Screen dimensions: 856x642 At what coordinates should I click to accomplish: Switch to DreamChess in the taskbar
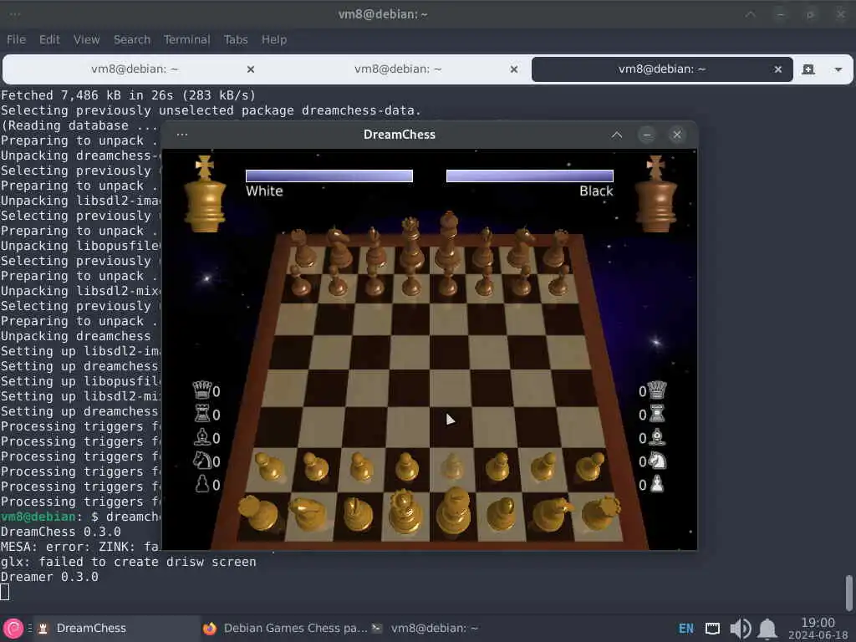[x=119, y=628]
